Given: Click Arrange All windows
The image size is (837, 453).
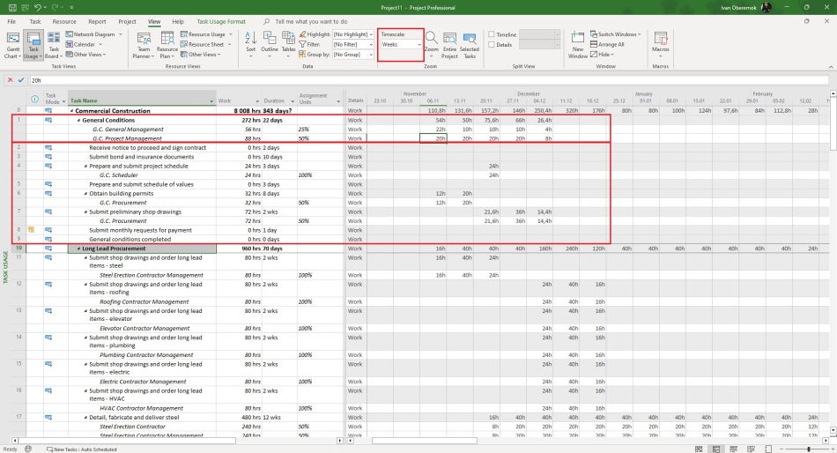Looking at the screenshot, I should (607, 44).
